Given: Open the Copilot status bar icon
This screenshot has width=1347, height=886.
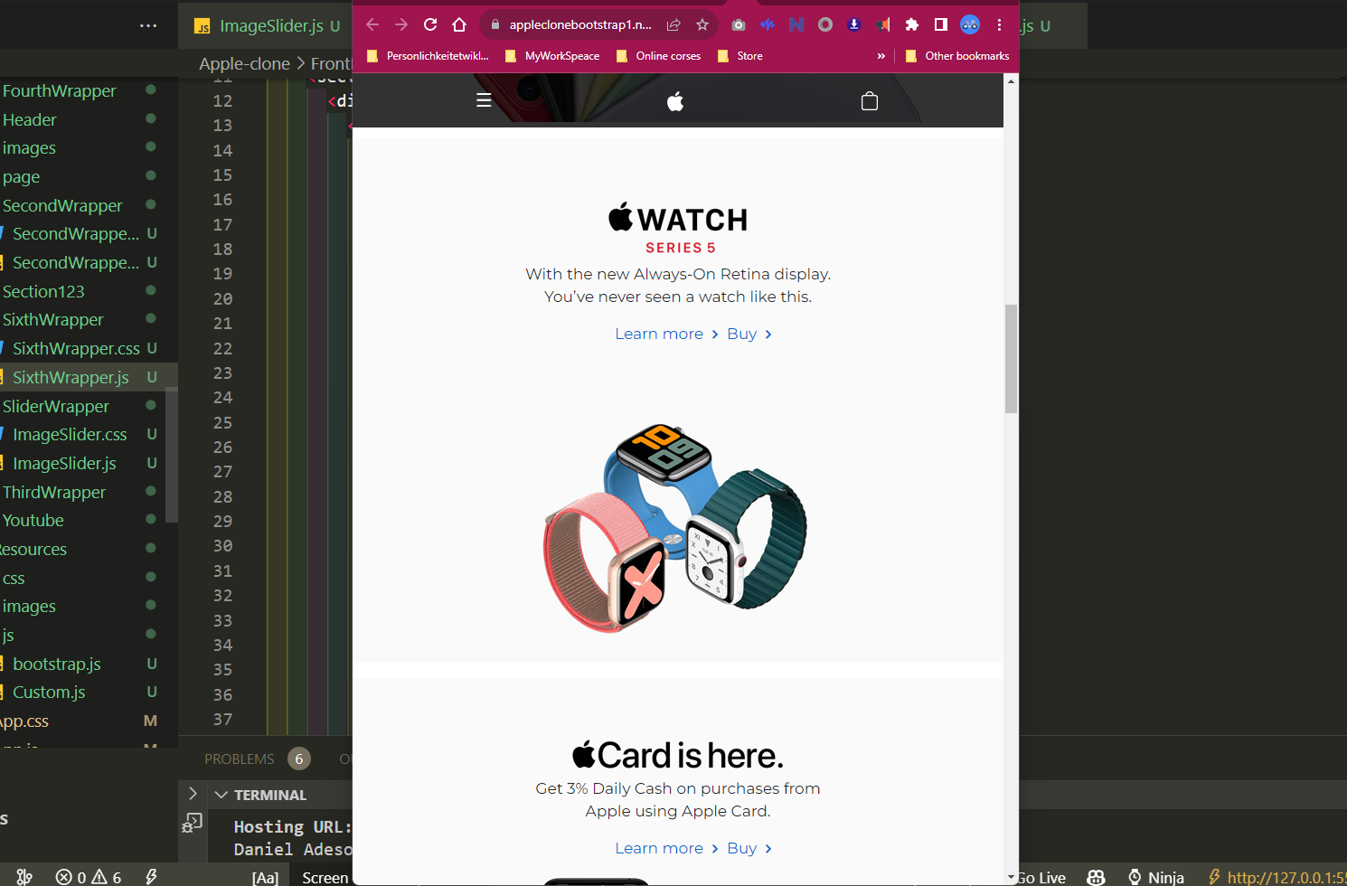Looking at the screenshot, I should 1096,877.
